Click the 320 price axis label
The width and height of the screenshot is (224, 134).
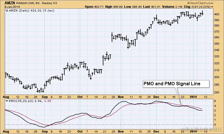coord(217,63)
